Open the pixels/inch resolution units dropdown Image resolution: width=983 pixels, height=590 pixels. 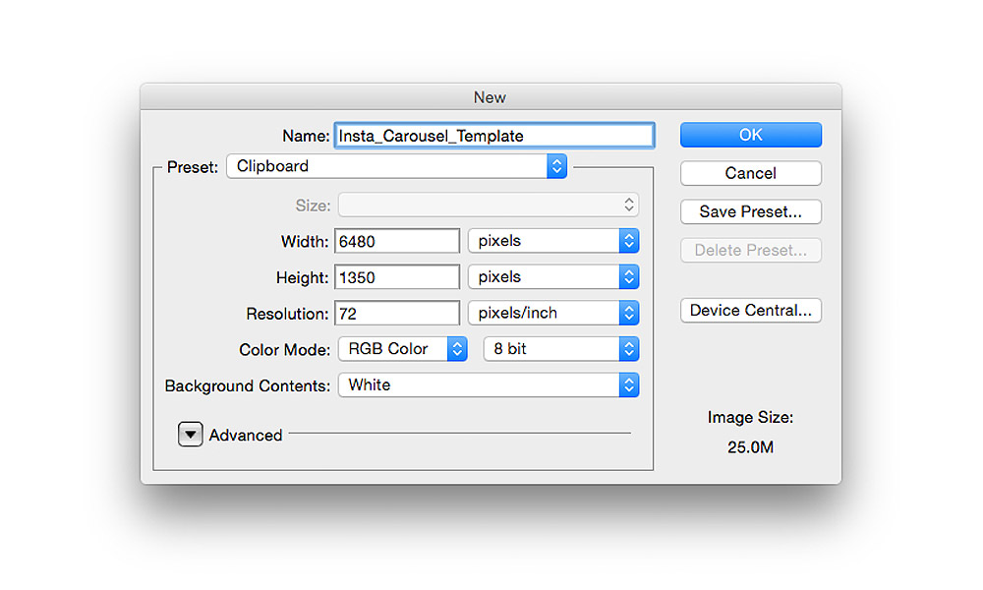[552, 314]
